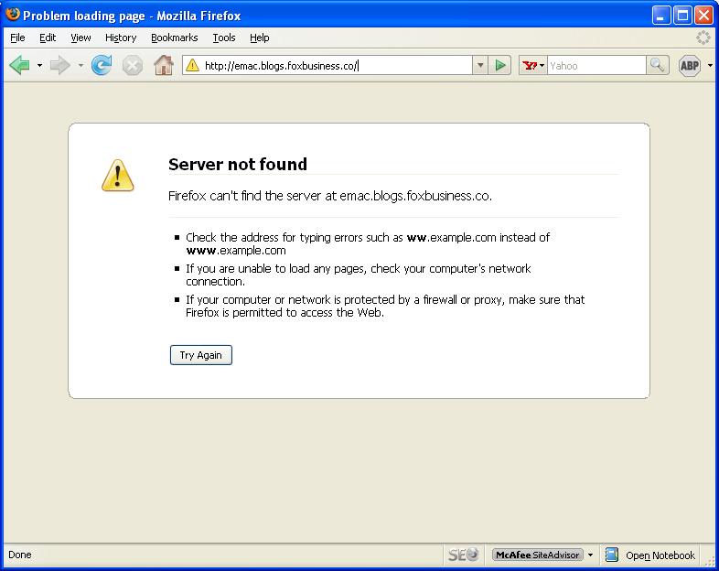
Task: Click the Open Notebook icon
Action: (612, 555)
